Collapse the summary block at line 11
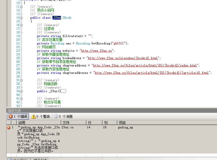This screenshot has height=160, width=217. tap(22, 7)
